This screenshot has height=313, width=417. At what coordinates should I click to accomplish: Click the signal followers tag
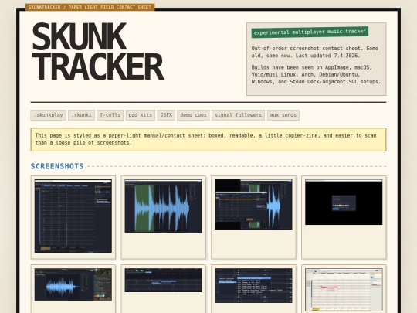click(x=239, y=115)
